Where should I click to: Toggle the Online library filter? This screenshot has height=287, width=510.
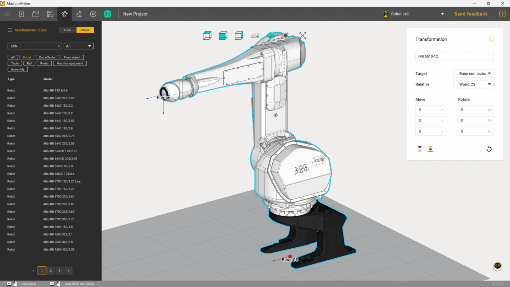pyautogui.click(x=85, y=30)
